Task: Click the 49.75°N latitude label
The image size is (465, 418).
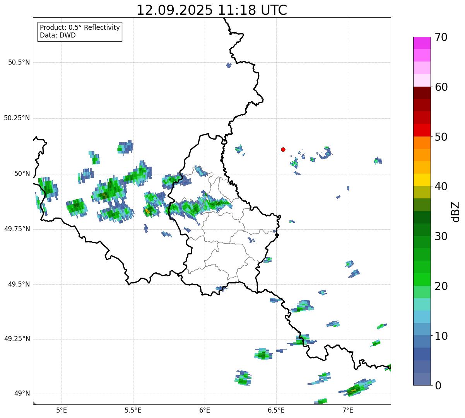Action: pos(17,229)
